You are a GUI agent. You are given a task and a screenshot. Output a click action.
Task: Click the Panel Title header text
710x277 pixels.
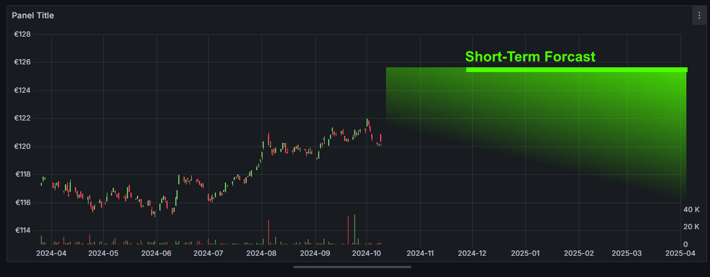click(x=33, y=16)
